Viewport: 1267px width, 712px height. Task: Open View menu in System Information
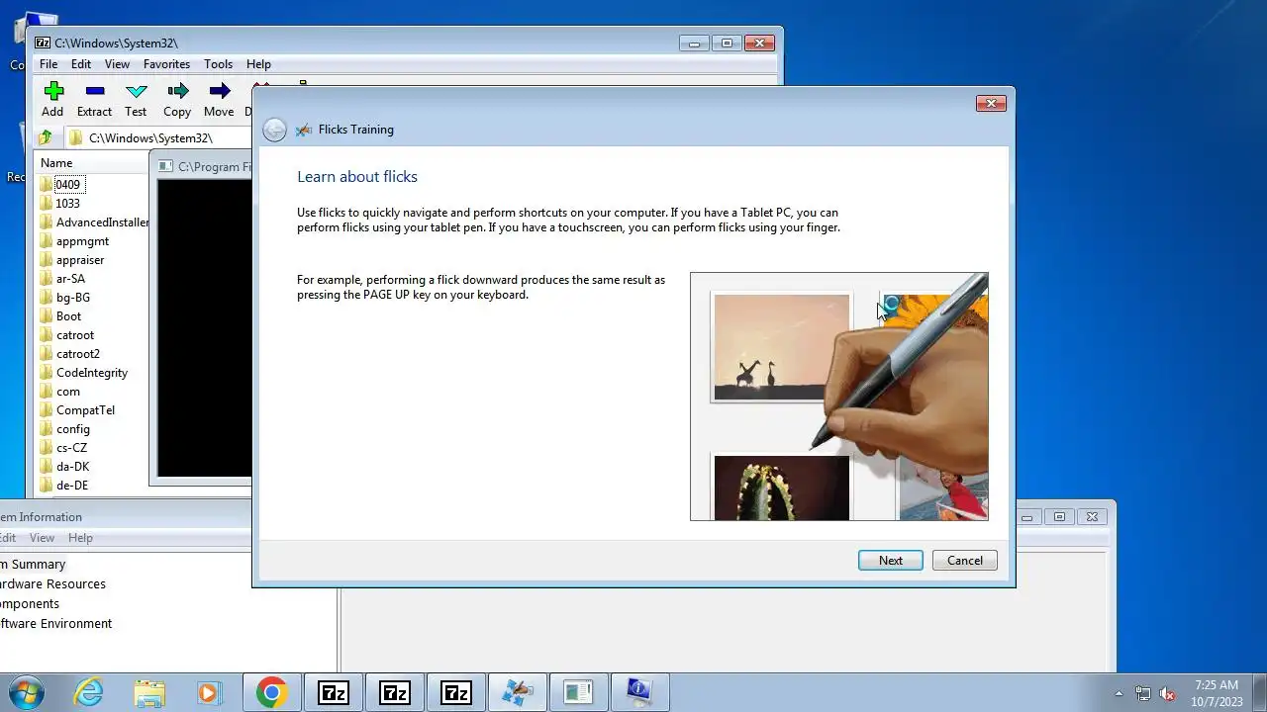tap(42, 538)
